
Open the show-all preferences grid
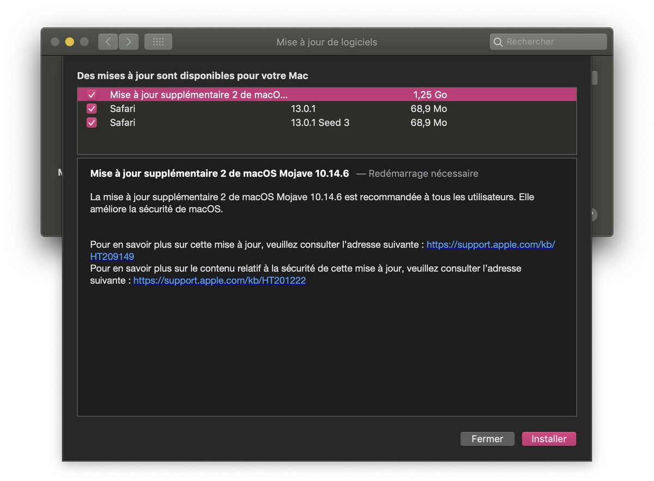pyautogui.click(x=158, y=42)
